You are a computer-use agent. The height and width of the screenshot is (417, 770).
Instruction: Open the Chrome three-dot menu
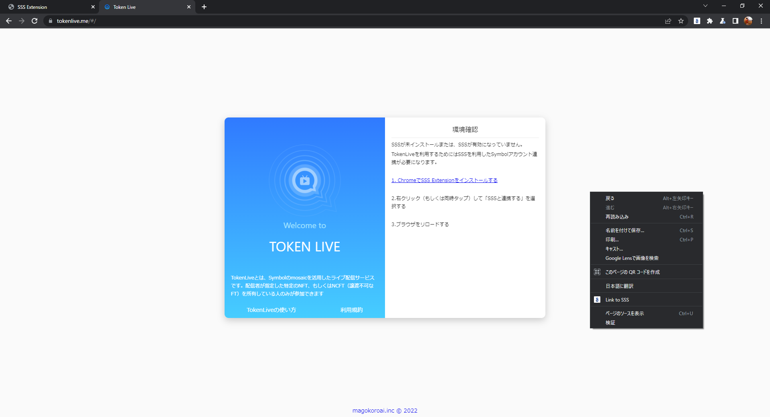[x=761, y=21]
